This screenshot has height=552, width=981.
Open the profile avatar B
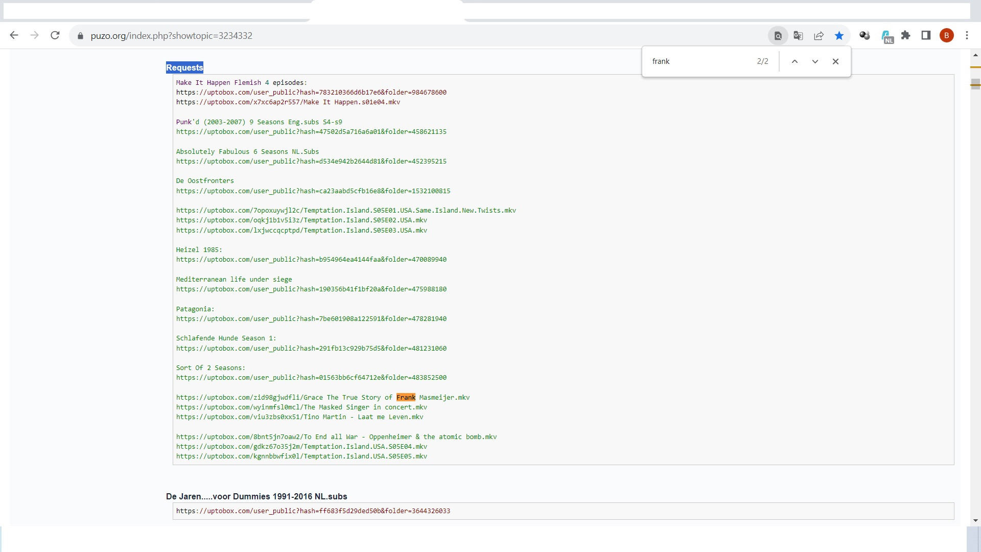pos(946,35)
